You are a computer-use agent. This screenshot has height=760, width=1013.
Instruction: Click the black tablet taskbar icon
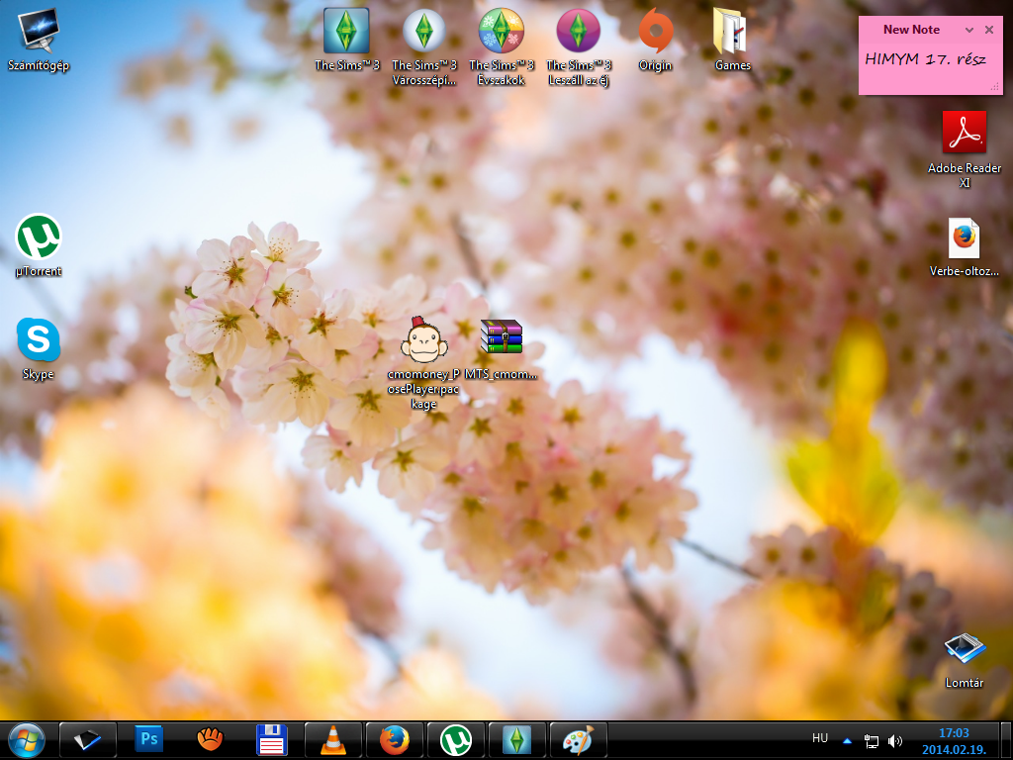click(88, 740)
